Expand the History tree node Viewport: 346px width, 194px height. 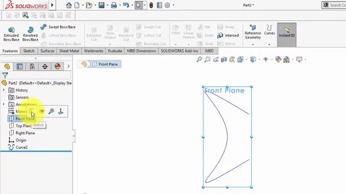4,90
